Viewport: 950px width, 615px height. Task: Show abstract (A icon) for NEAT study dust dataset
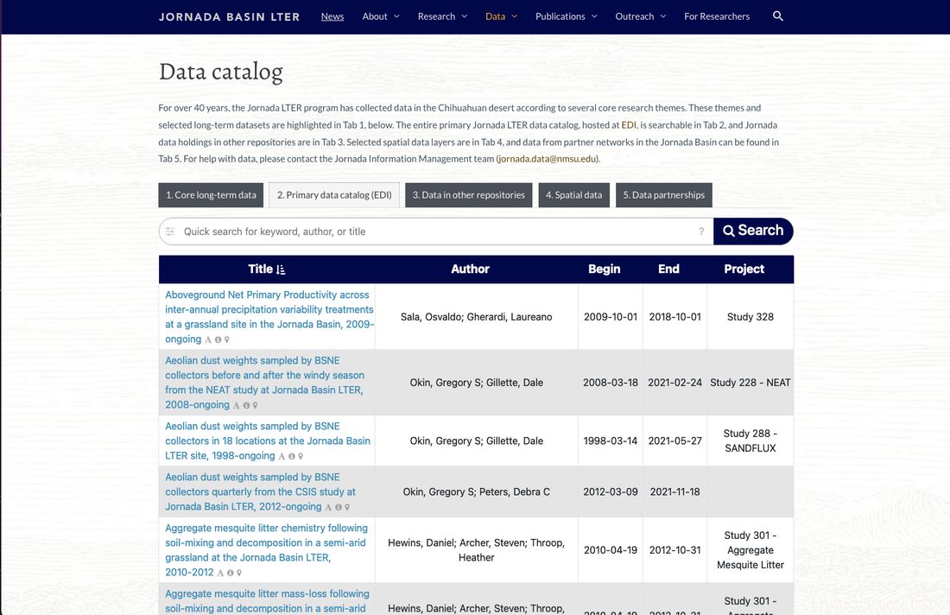[x=237, y=405]
